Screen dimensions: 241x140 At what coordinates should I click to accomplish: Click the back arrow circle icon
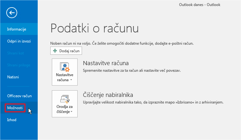[x=12, y=13]
